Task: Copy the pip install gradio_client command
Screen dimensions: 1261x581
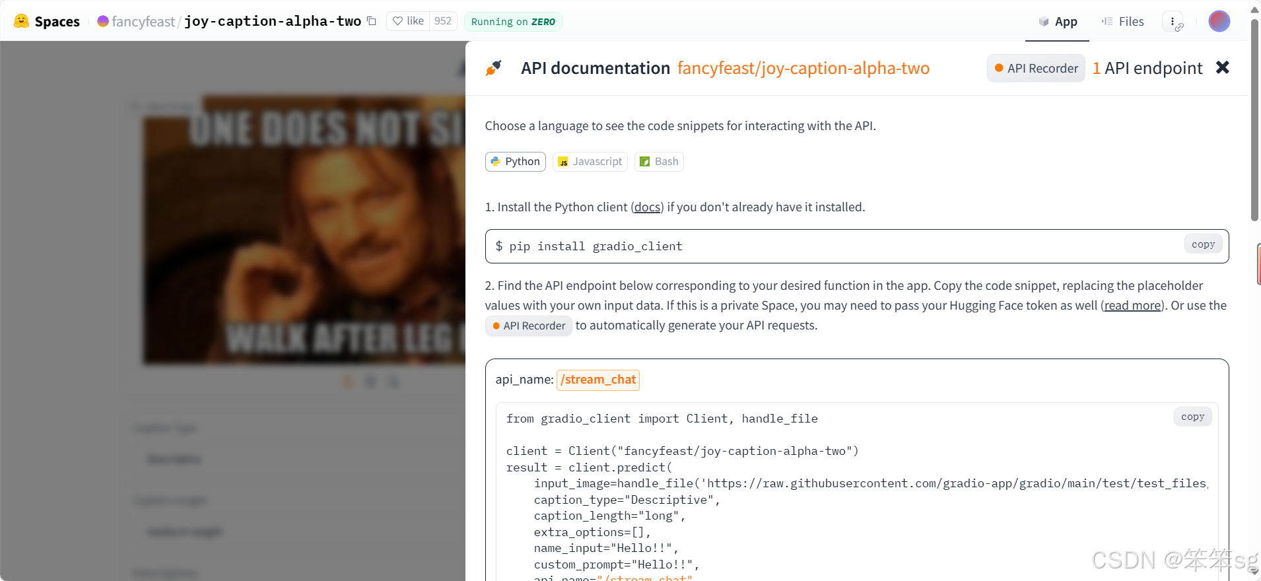Action: [1203, 244]
